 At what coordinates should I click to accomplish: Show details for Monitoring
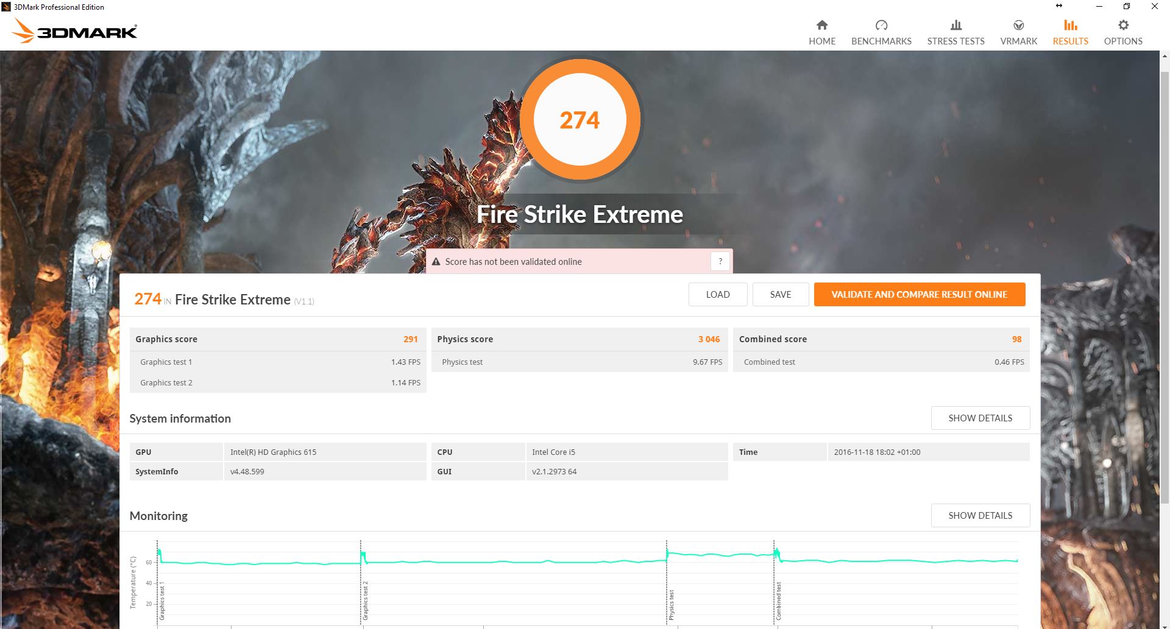pos(980,516)
